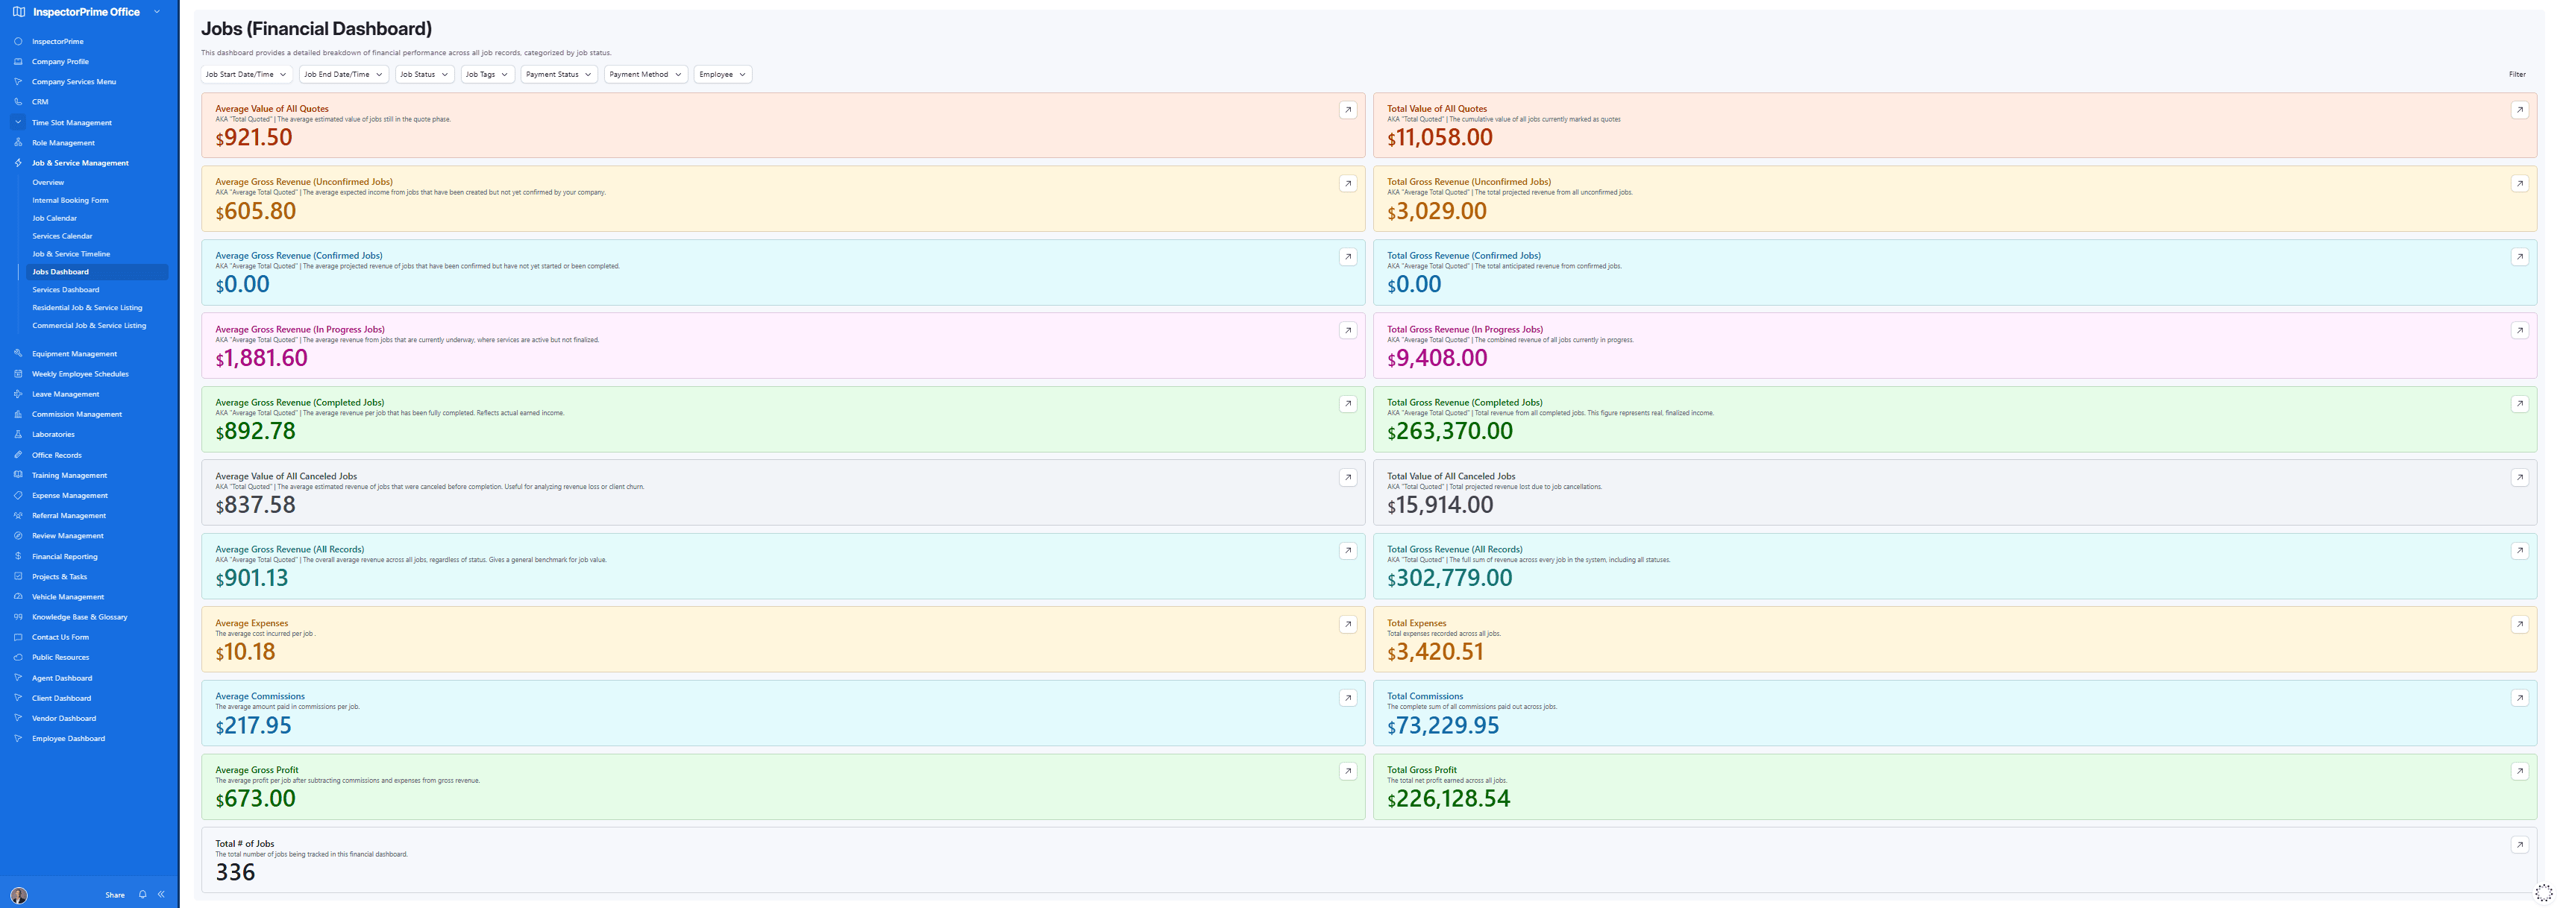This screenshot has height=908, width=2557.
Task: Click the Expense Management tag icon
Action: click(17, 495)
